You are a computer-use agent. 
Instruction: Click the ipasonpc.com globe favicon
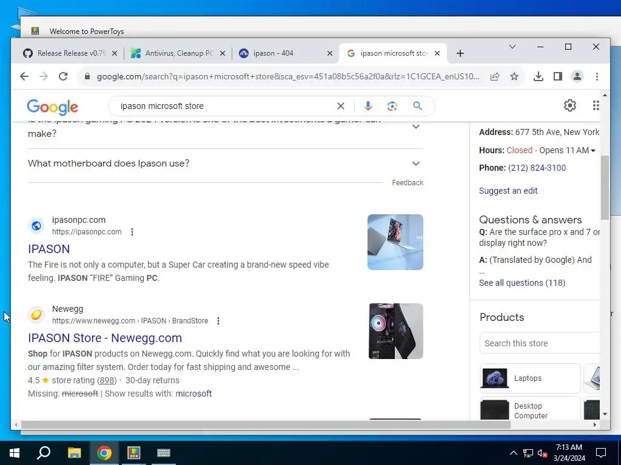pos(36,226)
